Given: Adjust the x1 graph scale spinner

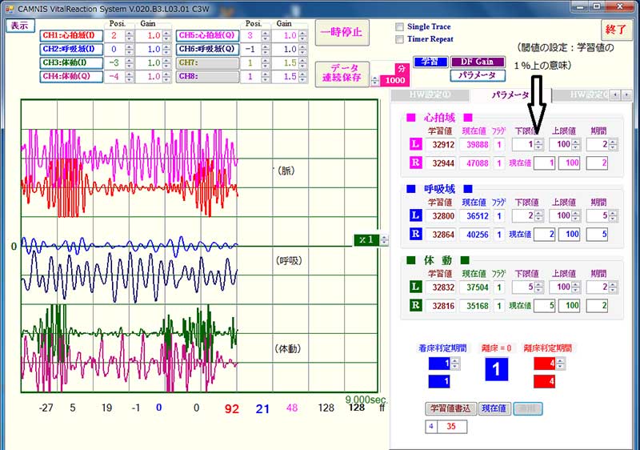Looking at the screenshot, I should 384,239.
